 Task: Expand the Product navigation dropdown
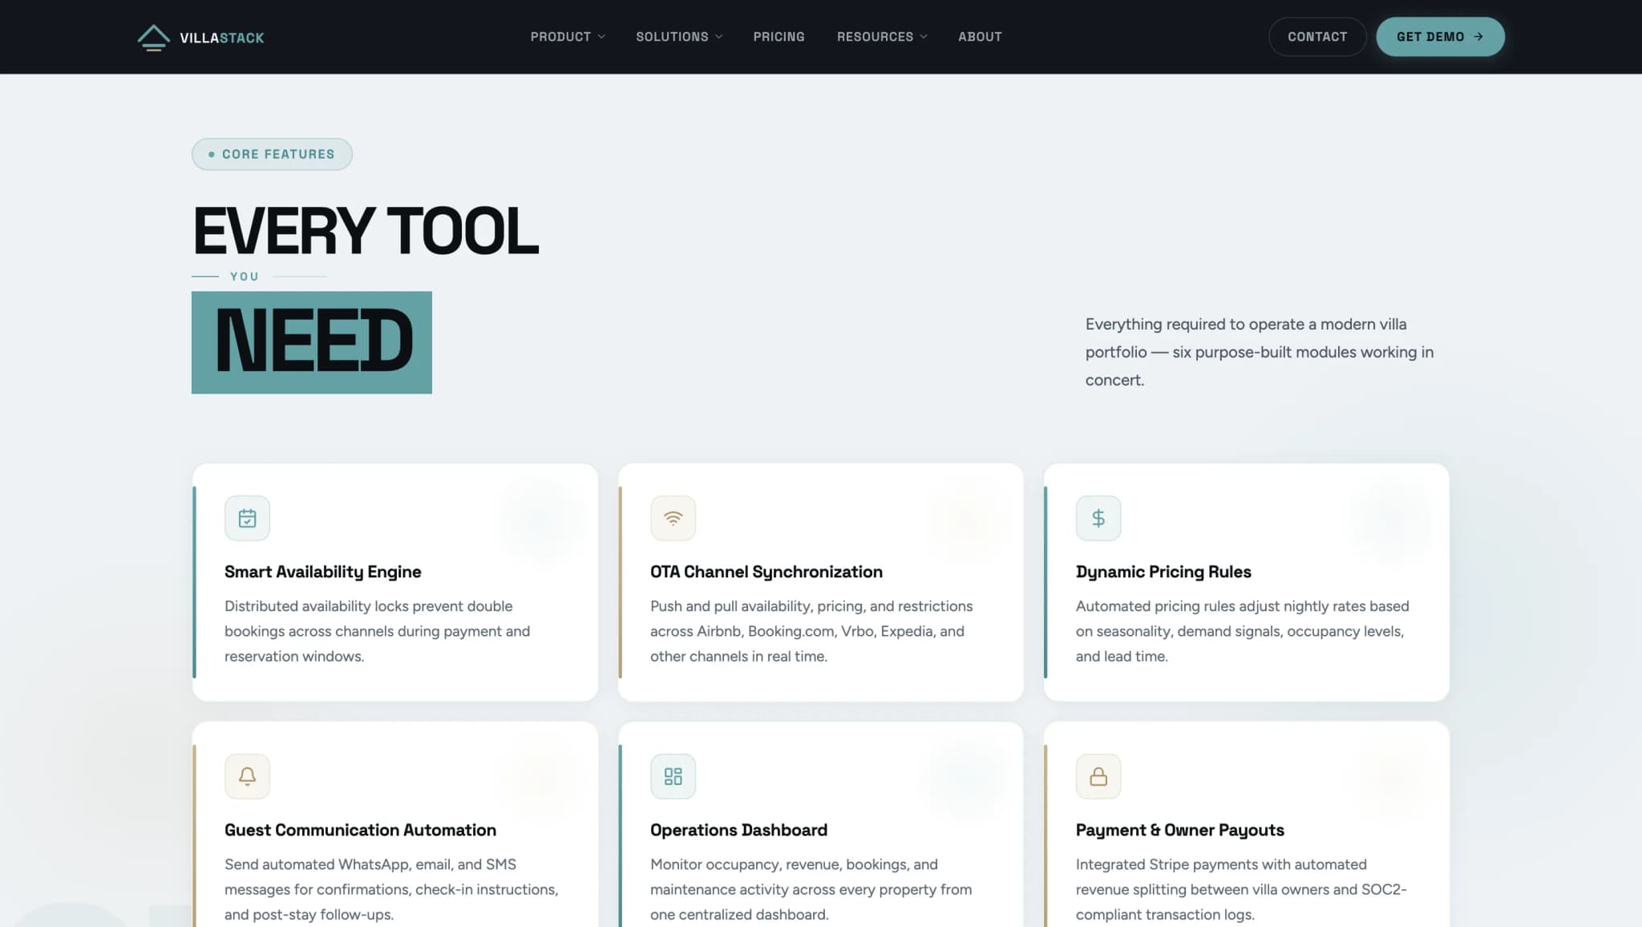567,36
